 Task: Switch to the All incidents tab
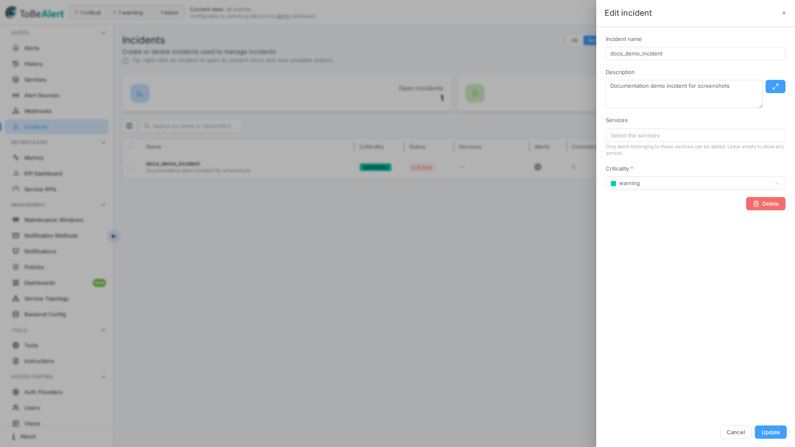[574, 40]
